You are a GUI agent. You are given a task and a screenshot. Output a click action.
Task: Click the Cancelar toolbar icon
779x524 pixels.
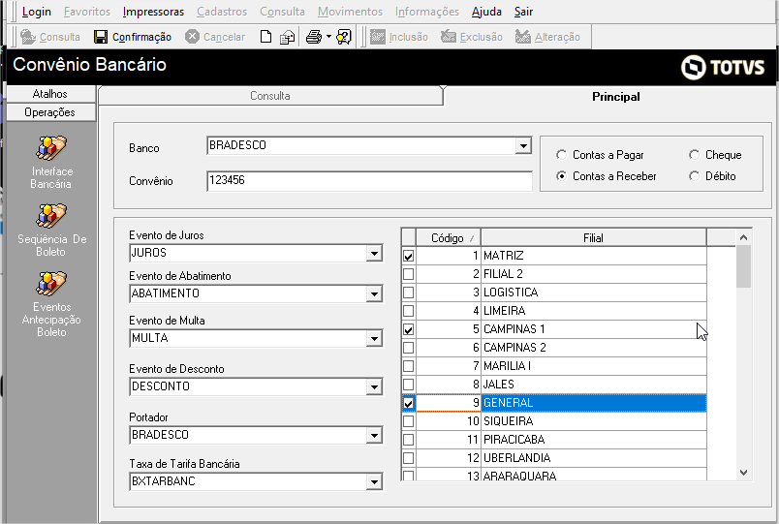(192, 37)
